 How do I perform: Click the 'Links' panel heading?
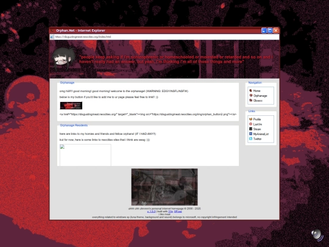coord(252,111)
